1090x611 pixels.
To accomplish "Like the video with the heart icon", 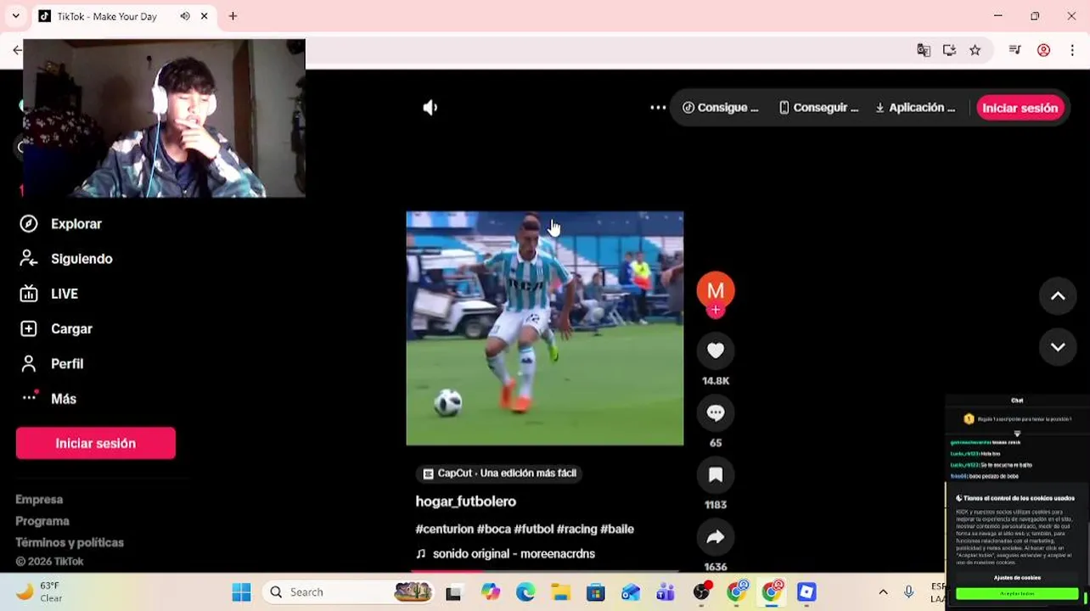I will (716, 350).
